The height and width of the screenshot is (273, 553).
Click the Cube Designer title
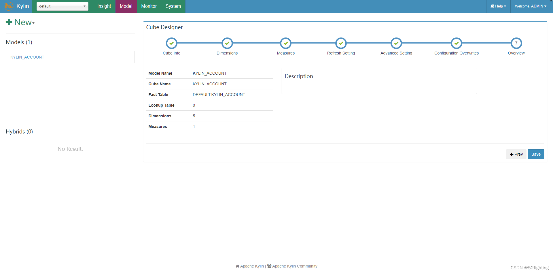click(x=164, y=27)
